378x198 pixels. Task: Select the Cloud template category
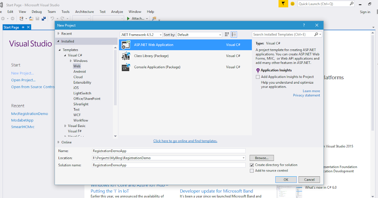coord(78,77)
